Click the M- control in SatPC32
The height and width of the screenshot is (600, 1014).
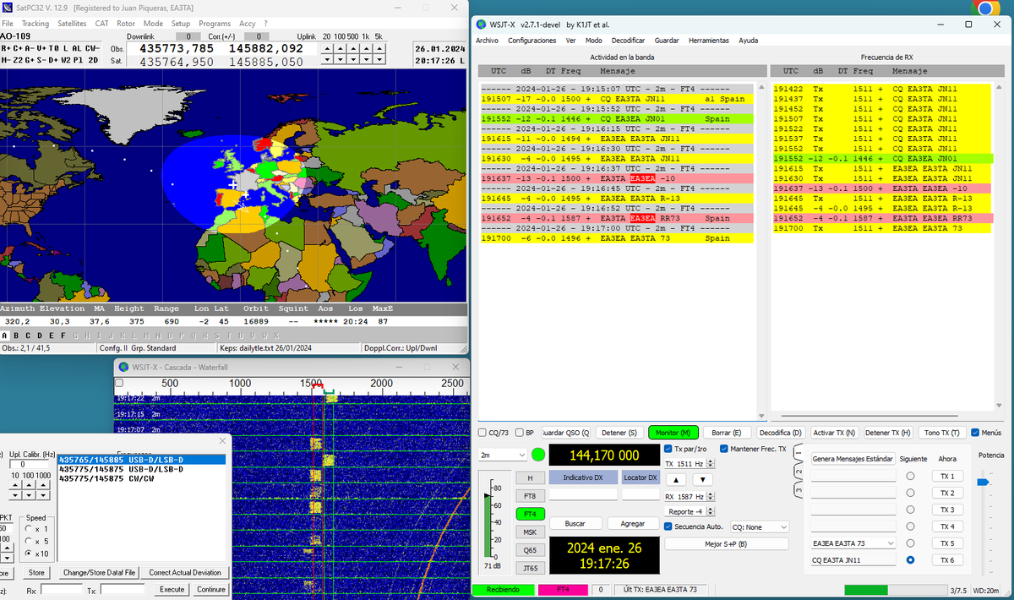point(6,60)
